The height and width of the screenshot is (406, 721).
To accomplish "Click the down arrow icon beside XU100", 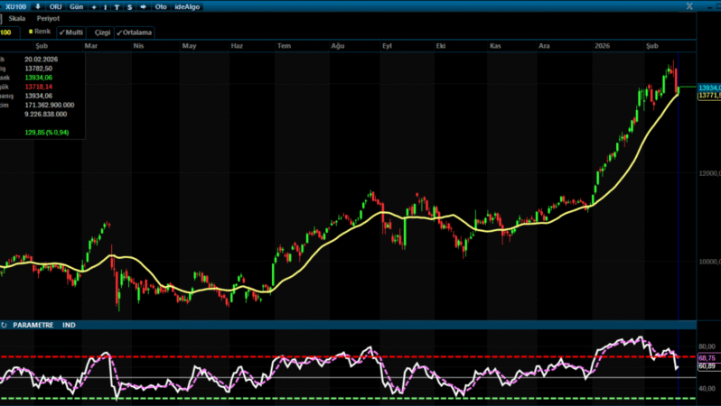I will point(38,6).
